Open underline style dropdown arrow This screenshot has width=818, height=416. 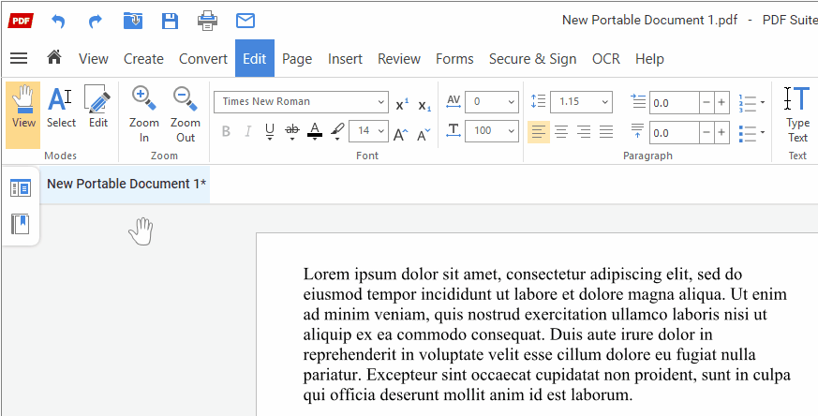270,139
